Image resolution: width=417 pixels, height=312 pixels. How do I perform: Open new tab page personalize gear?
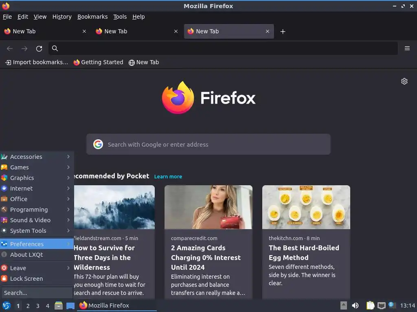[x=404, y=81]
